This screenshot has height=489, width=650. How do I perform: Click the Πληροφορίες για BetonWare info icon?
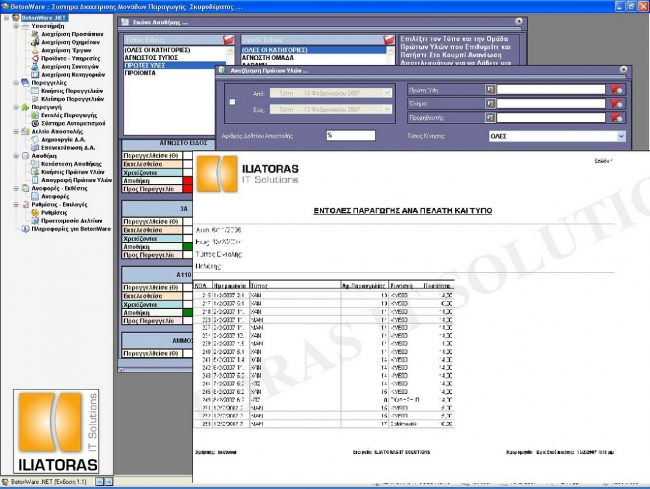(25, 228)
